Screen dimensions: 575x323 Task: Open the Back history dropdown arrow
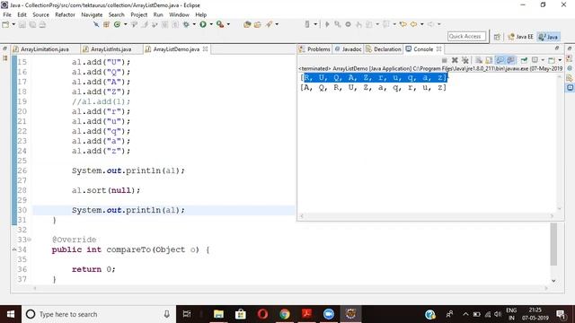click(x=422, y=24)
